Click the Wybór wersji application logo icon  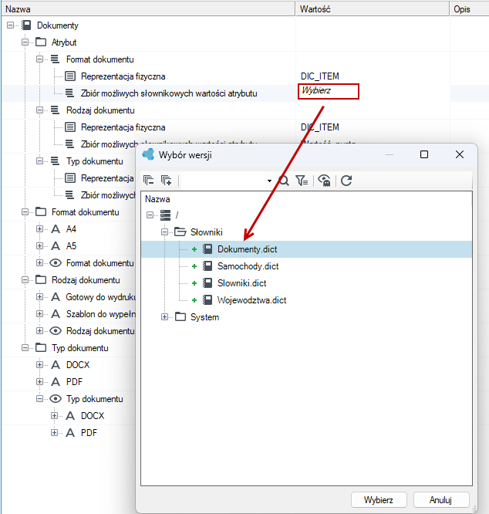coord(148,154)
